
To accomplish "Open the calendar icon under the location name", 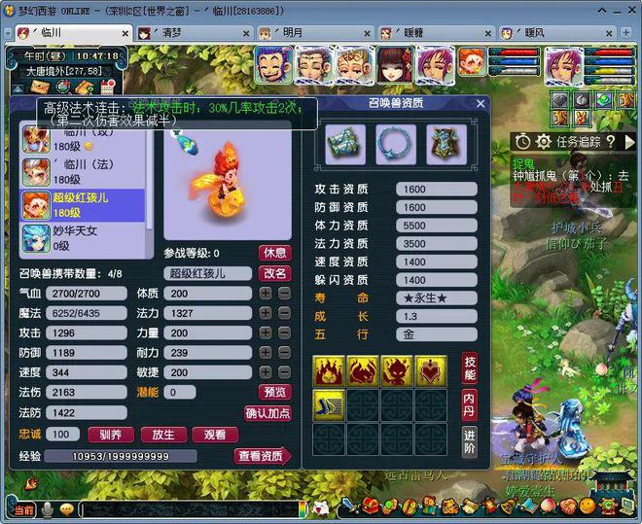I will coord(107,87).
